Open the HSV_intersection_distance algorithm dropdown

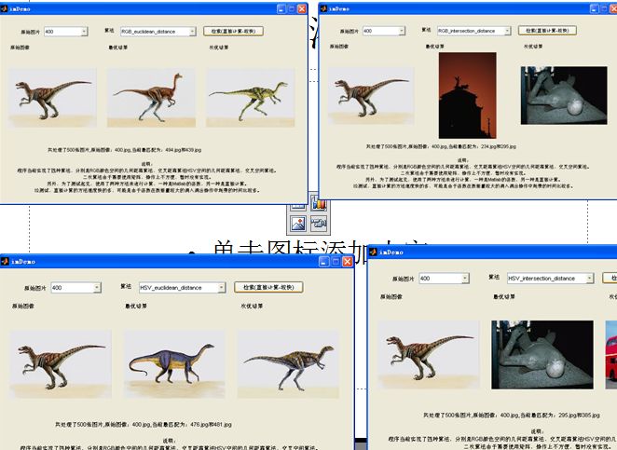click(589, 278)
